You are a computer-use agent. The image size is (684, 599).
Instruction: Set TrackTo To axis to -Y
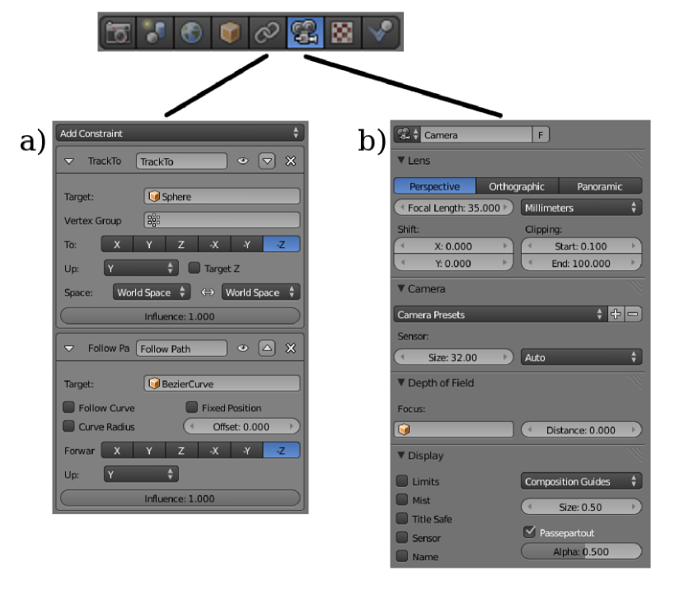pos(247,245)
